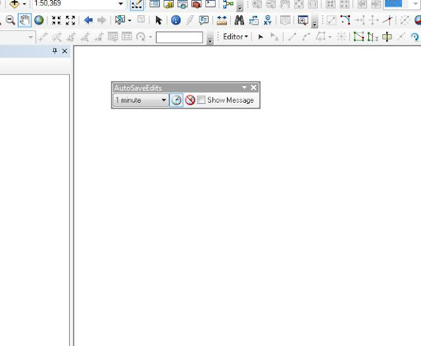The height and width of the screenshot is (346, 421).
Task: Click the Rotate tool
Action: (415, 37)
